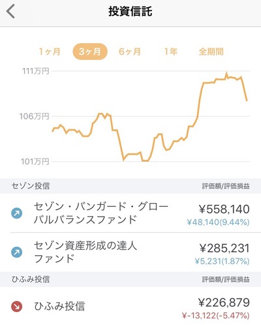The height and width of the screenshot is (325, 261).
Task: Switch chart to 6ヶ月 range
Action: click(x=130, y=52)
